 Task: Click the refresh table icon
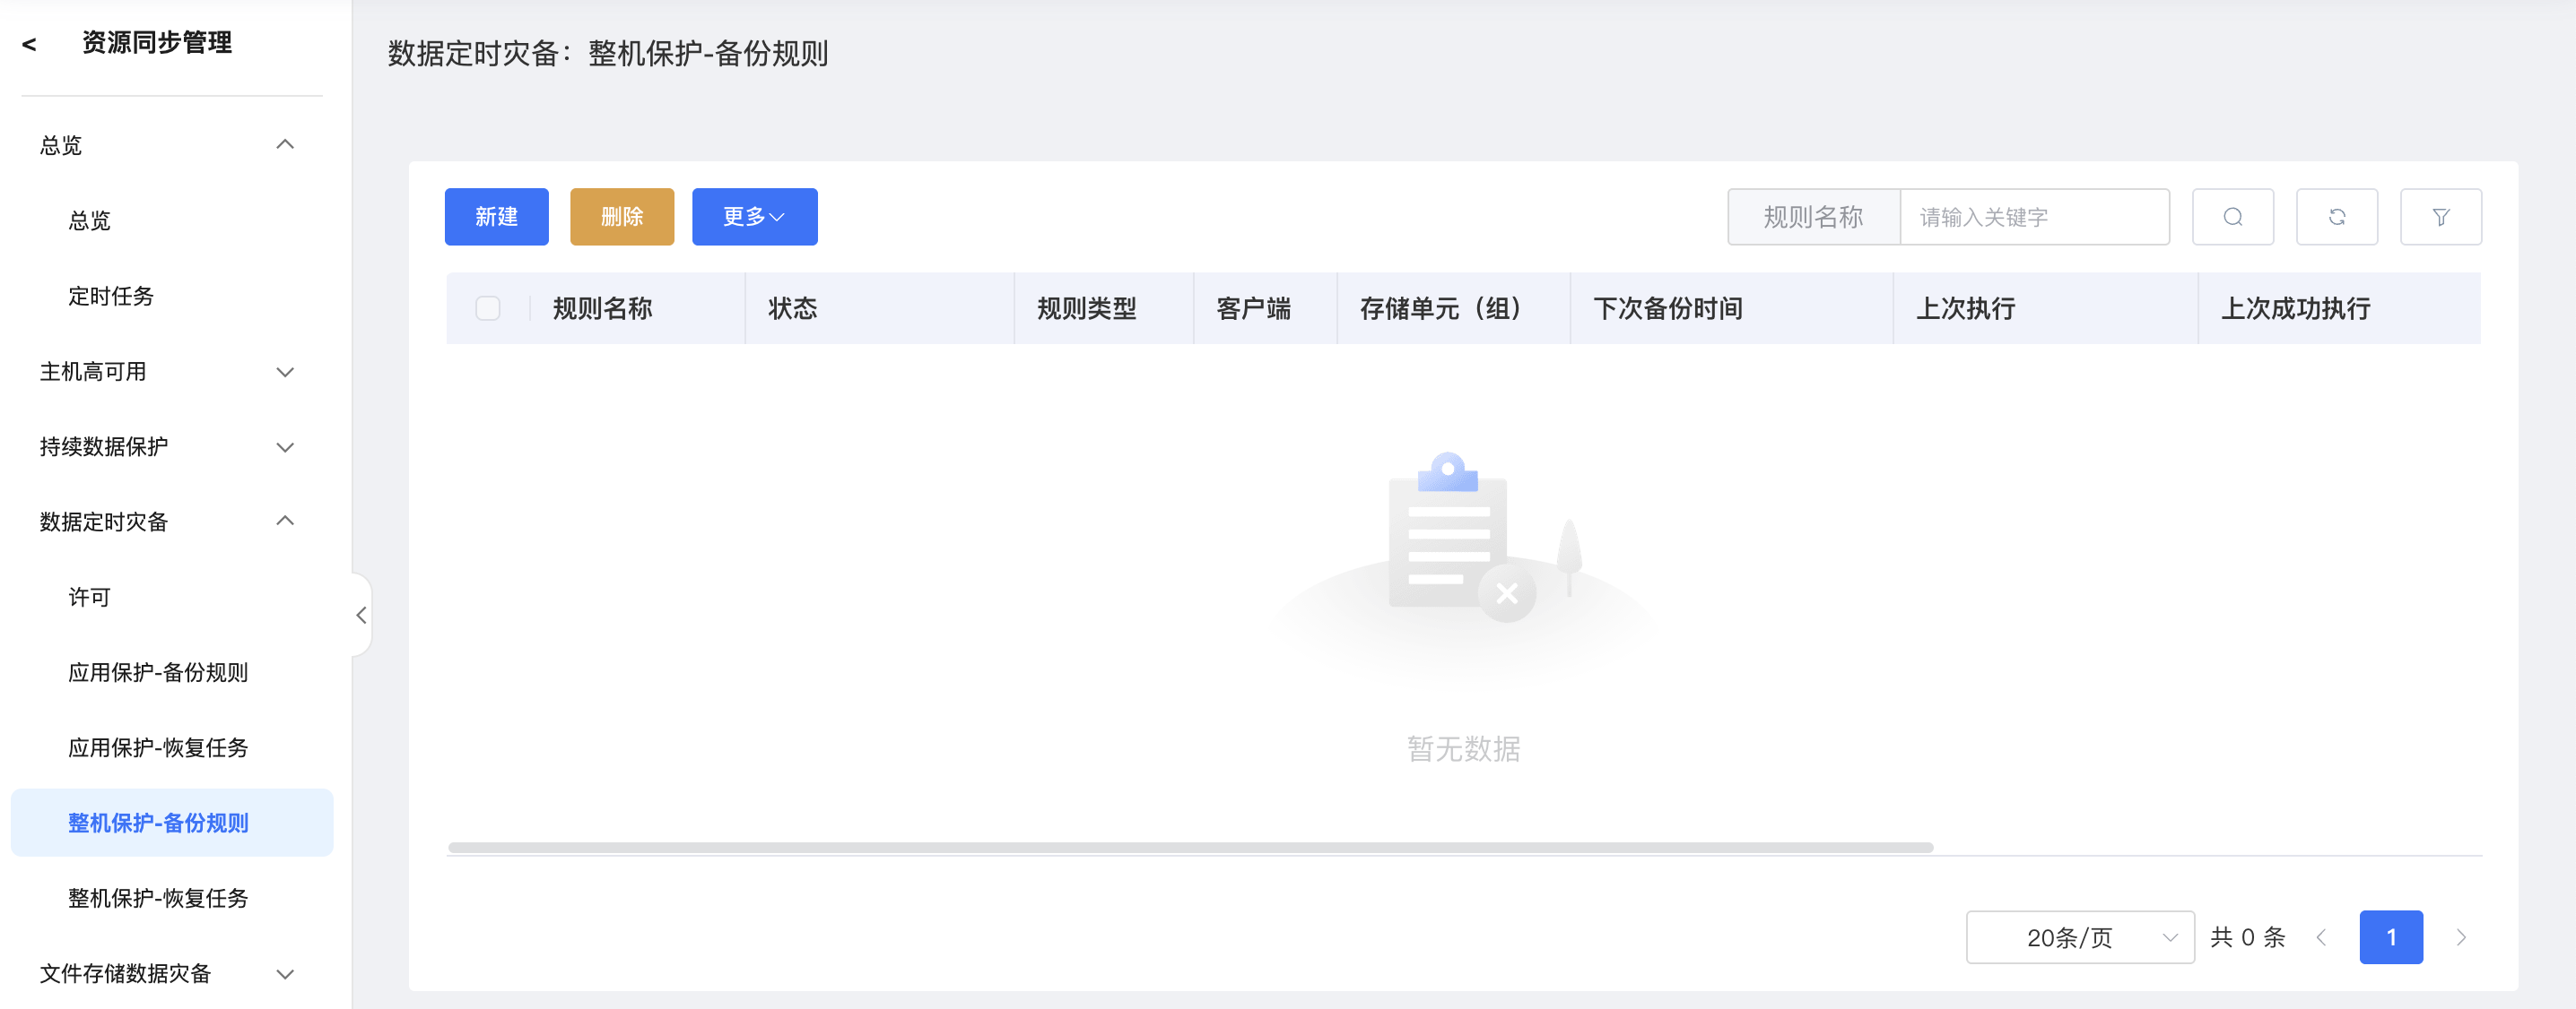[x=2336, y=217]
